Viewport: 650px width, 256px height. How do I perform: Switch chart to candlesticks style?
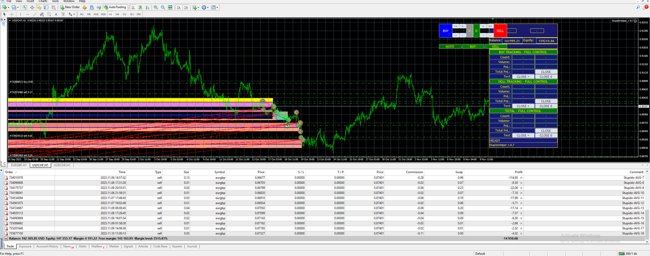pyautogui.click(x=140, y=7)
